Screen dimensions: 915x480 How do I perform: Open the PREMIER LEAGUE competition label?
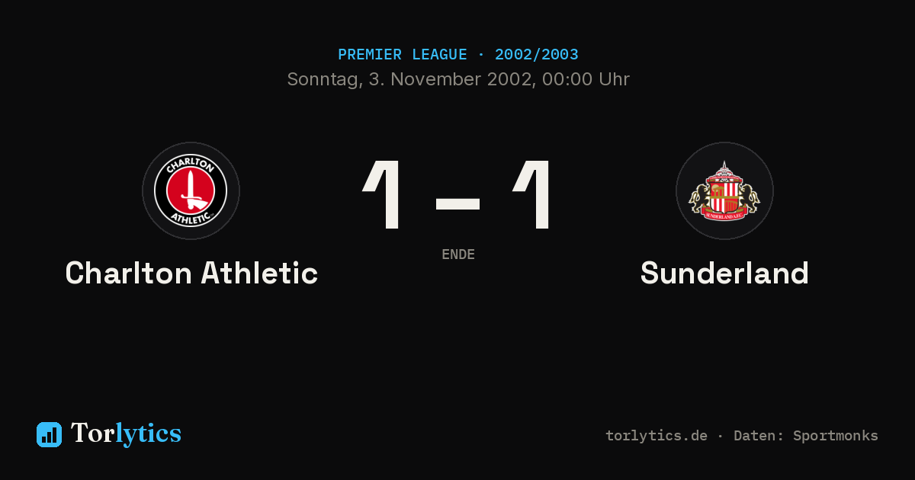[403, 55]
